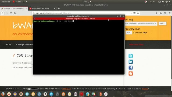
Task: Open Terminator red icon in dock
Action: coord(81,94)
